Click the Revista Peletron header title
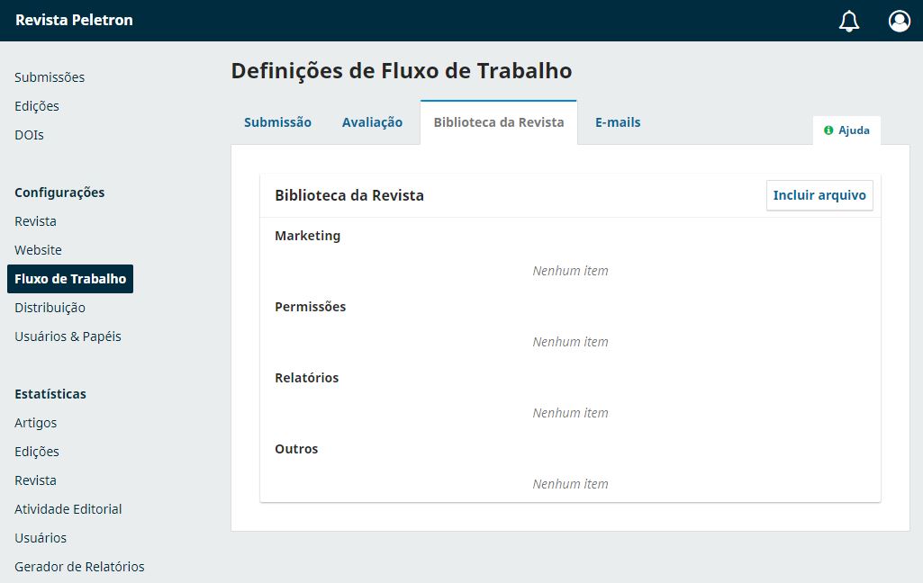 click(x=73, y=20)
